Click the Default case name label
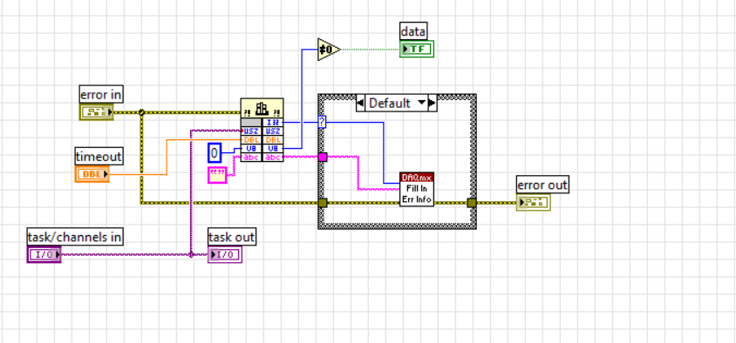The image size is (736, 343). click(x=389, y=103)
